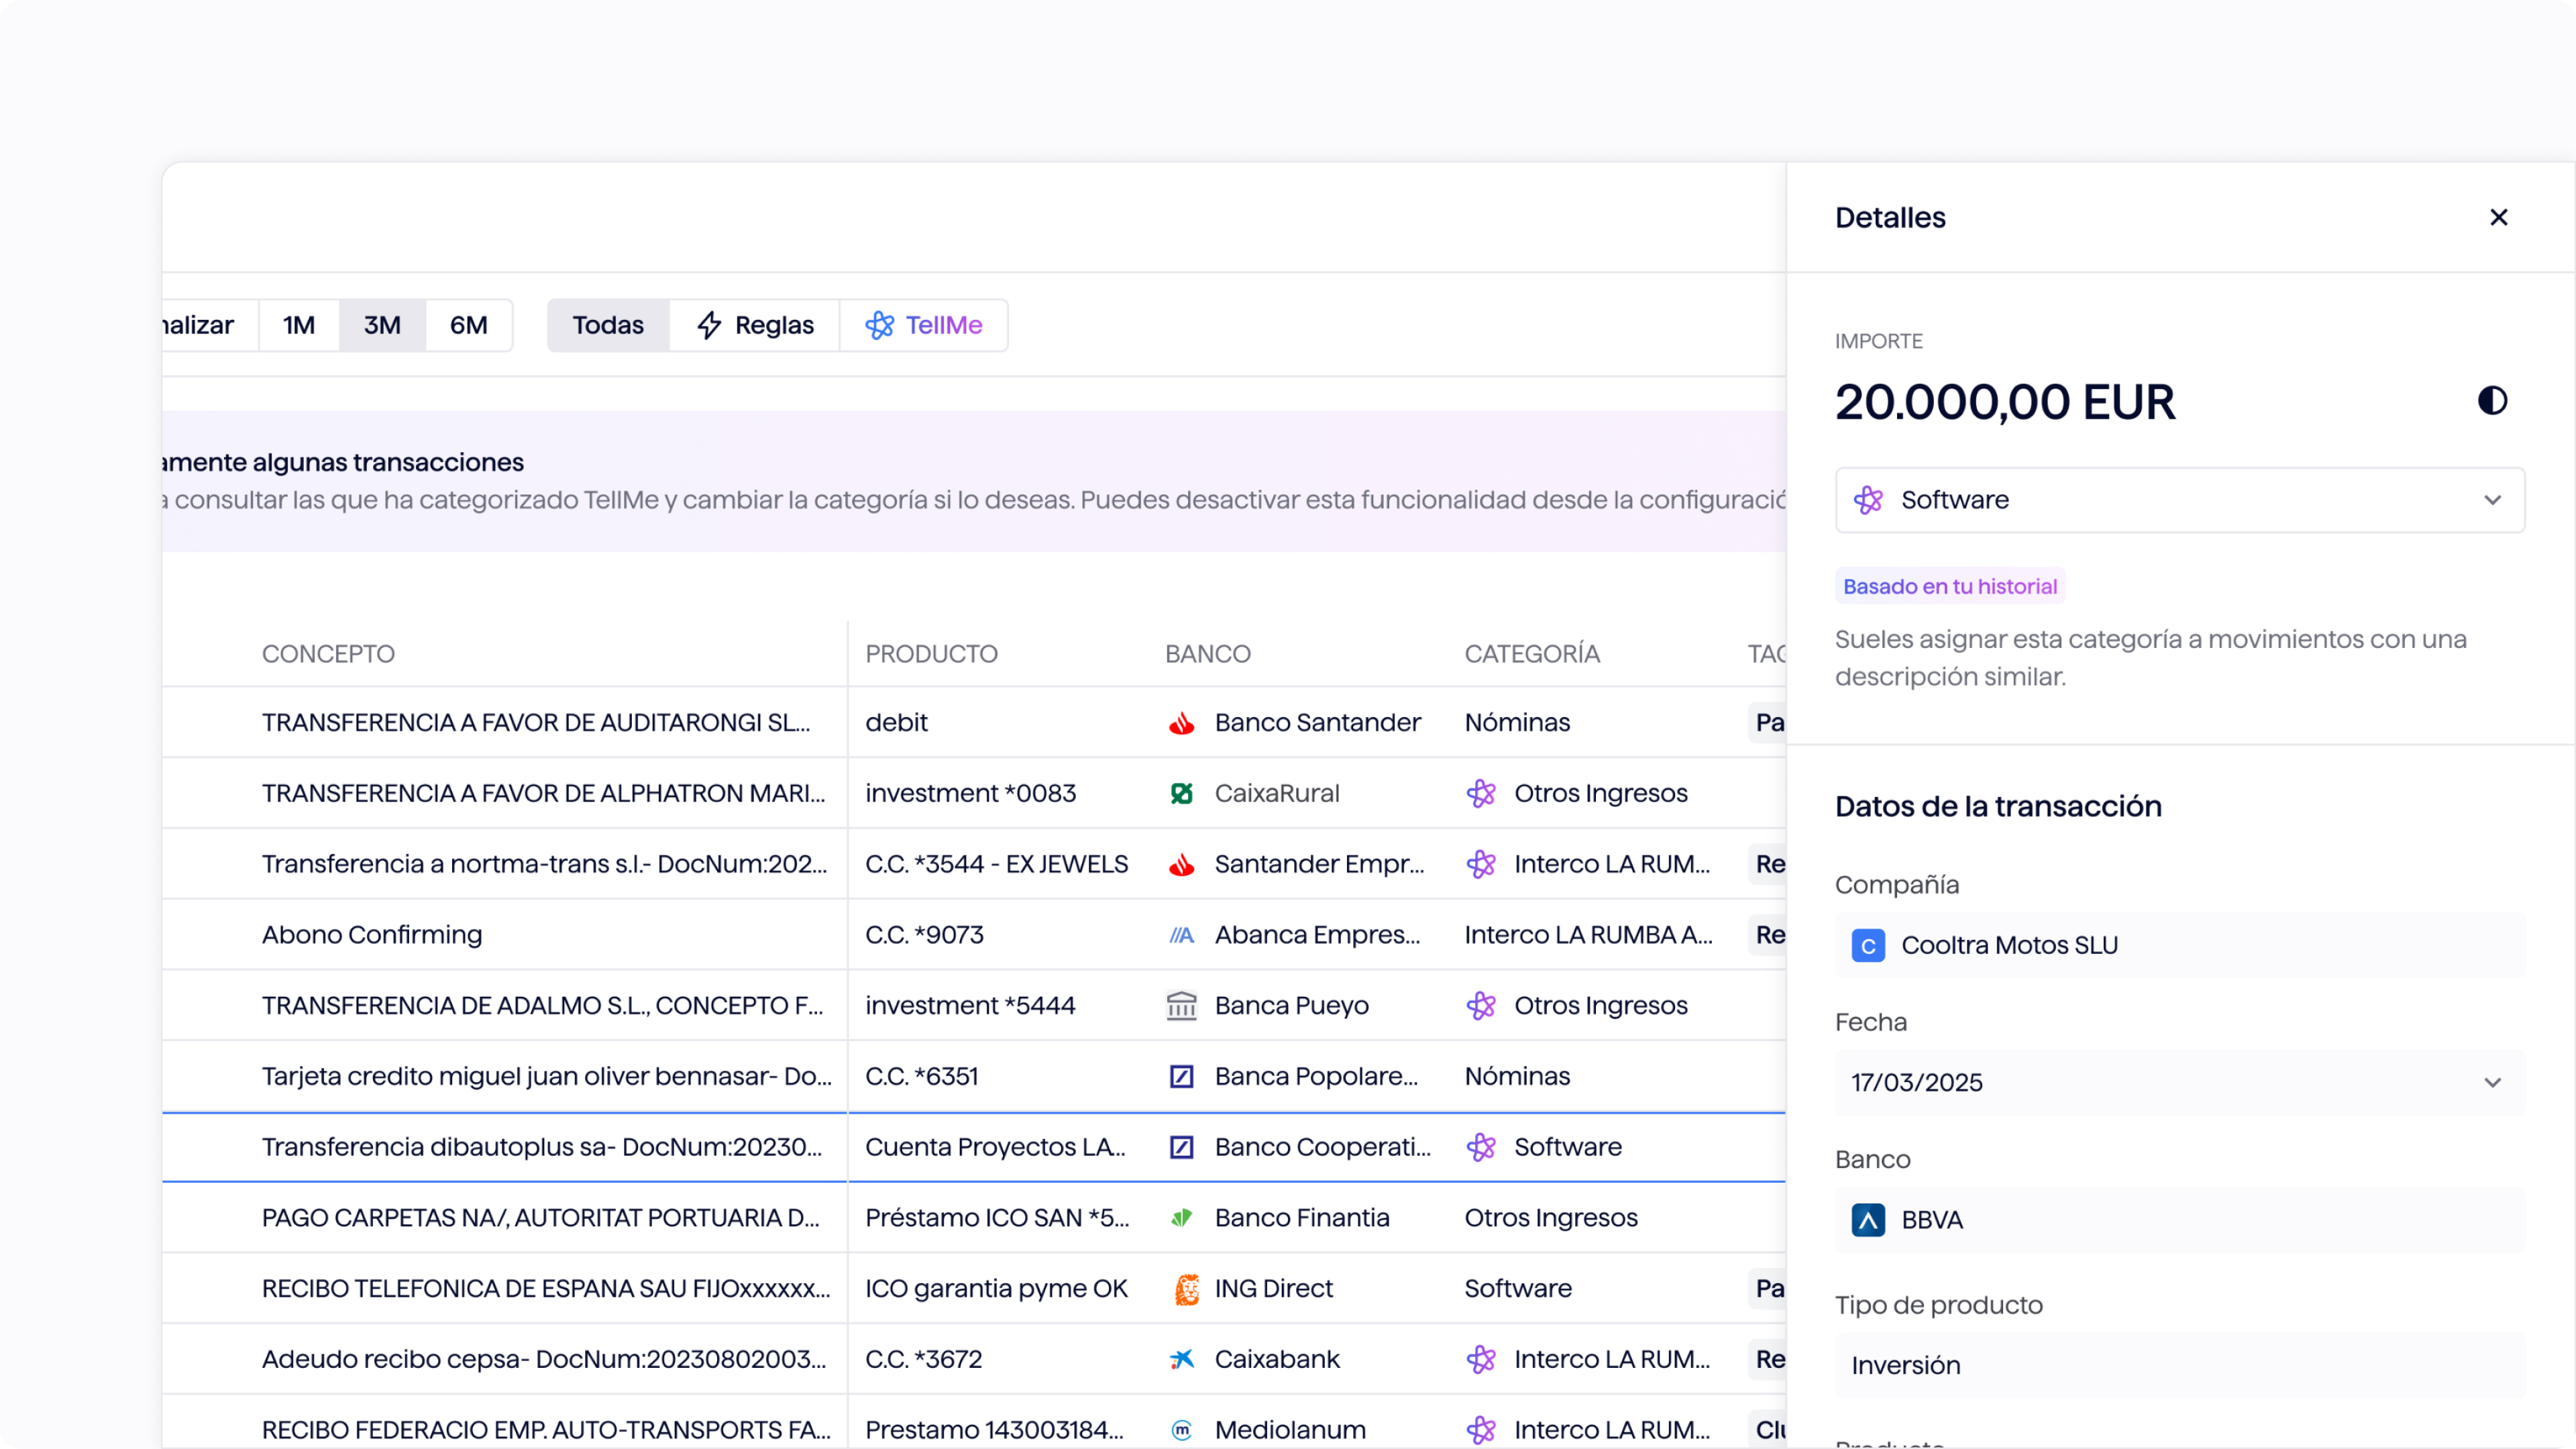
Task: Sort by the PRODUCTO column header
Action: 931,654
